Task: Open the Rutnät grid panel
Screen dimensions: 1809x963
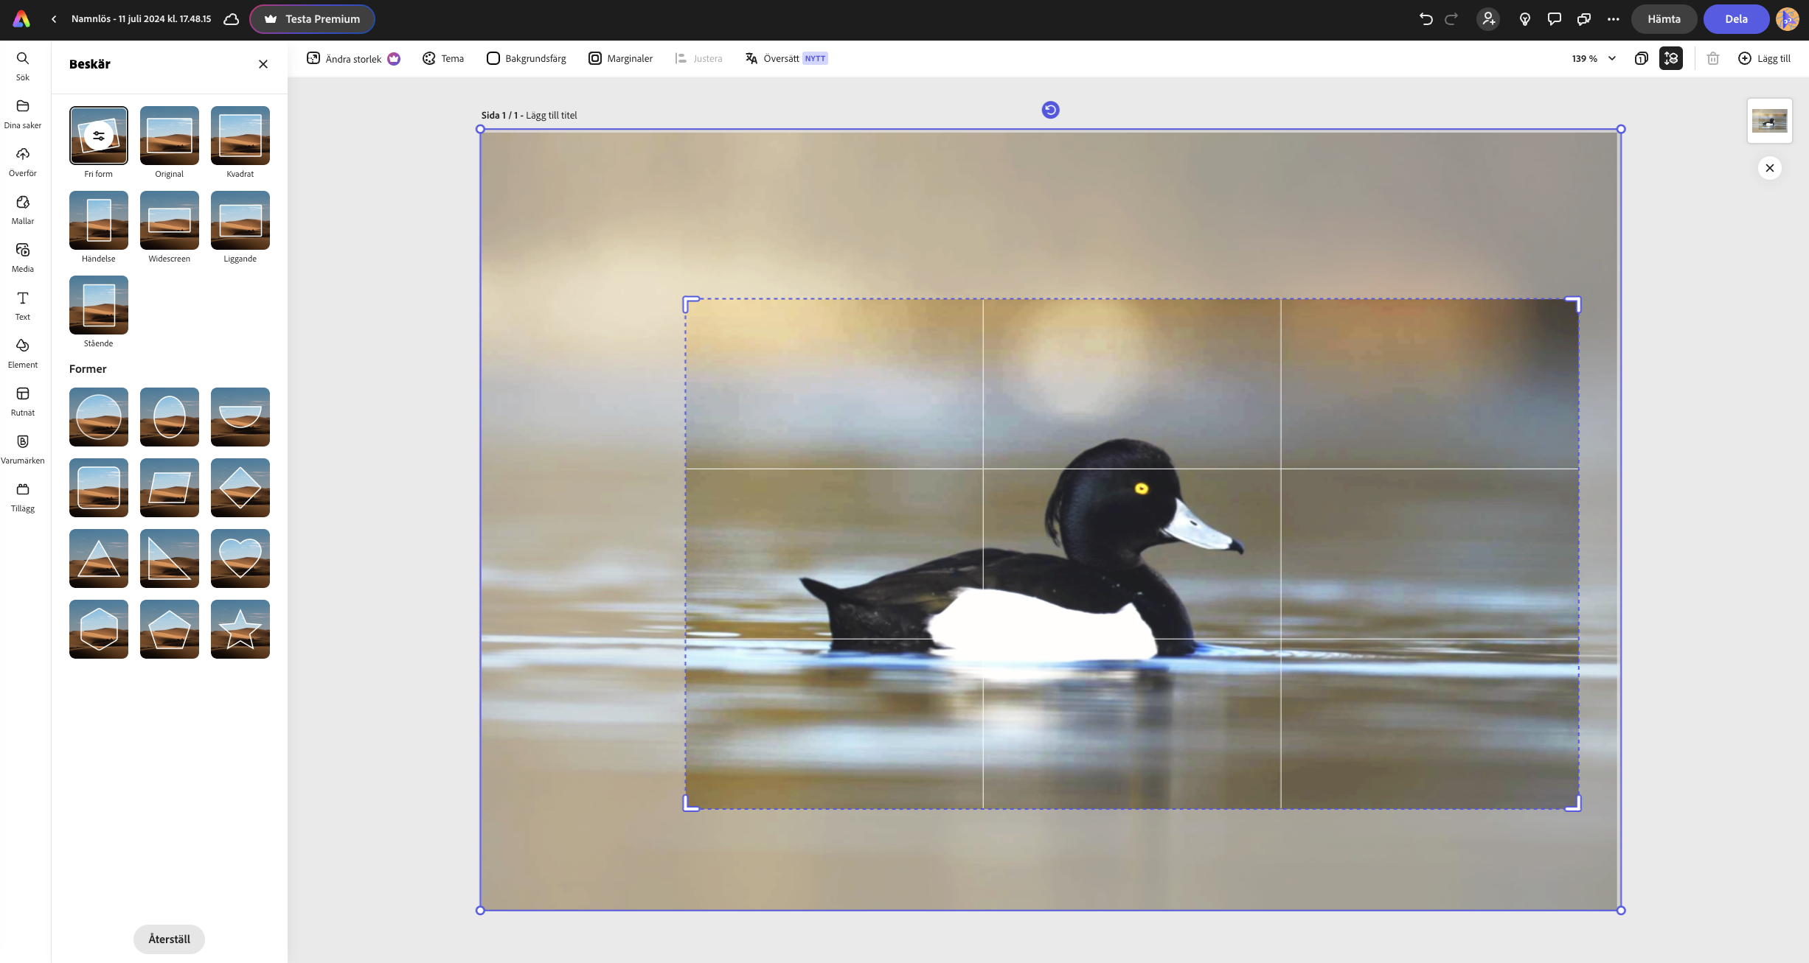Action: point(22,401)
